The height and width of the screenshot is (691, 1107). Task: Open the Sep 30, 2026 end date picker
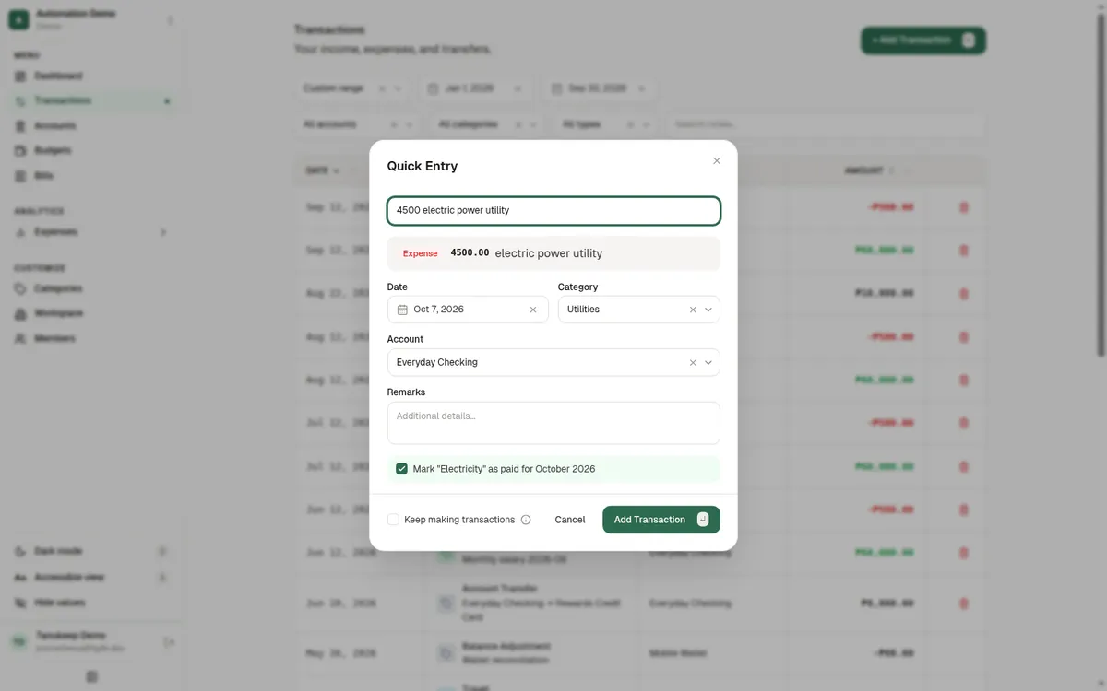pos(600,88)
